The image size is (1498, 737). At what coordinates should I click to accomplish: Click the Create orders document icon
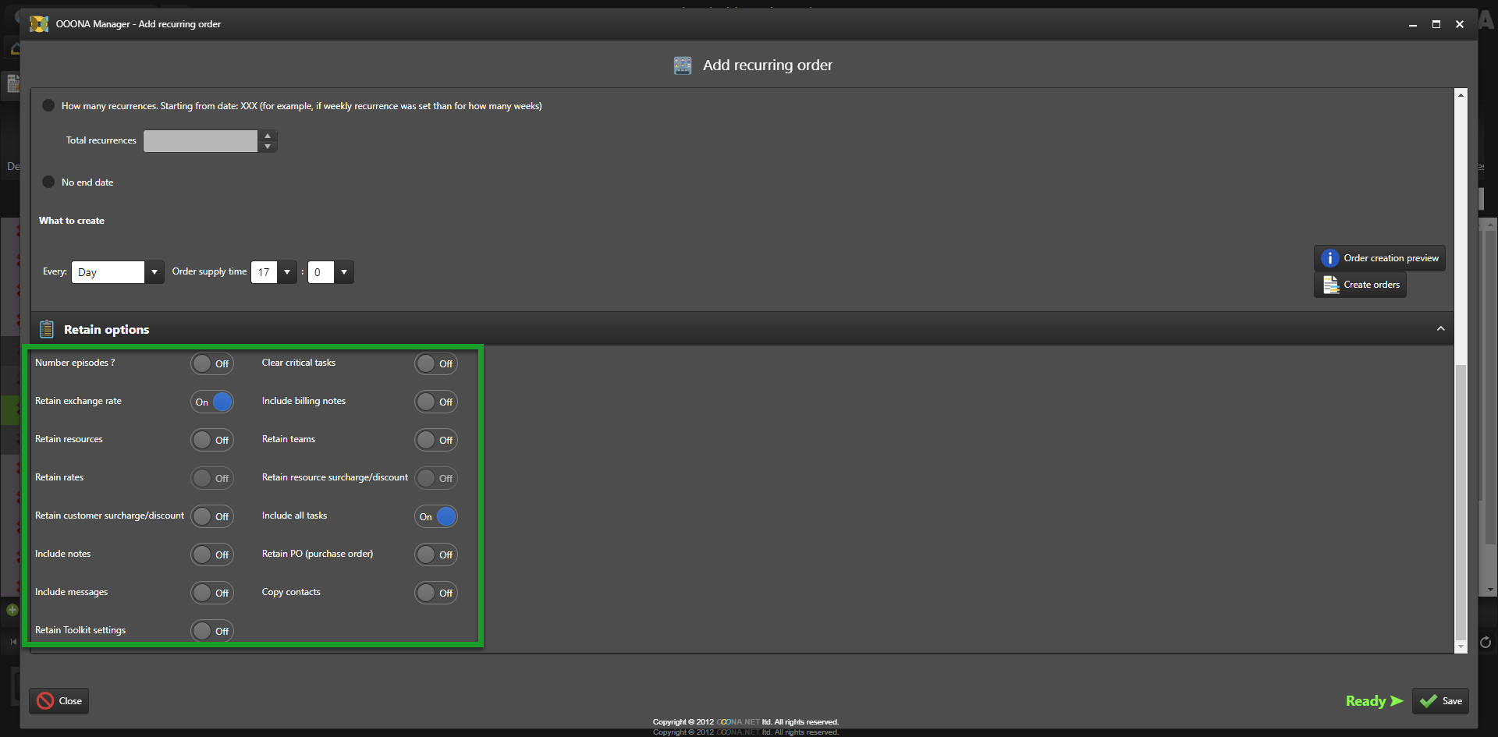click(x=1330, y=285)
